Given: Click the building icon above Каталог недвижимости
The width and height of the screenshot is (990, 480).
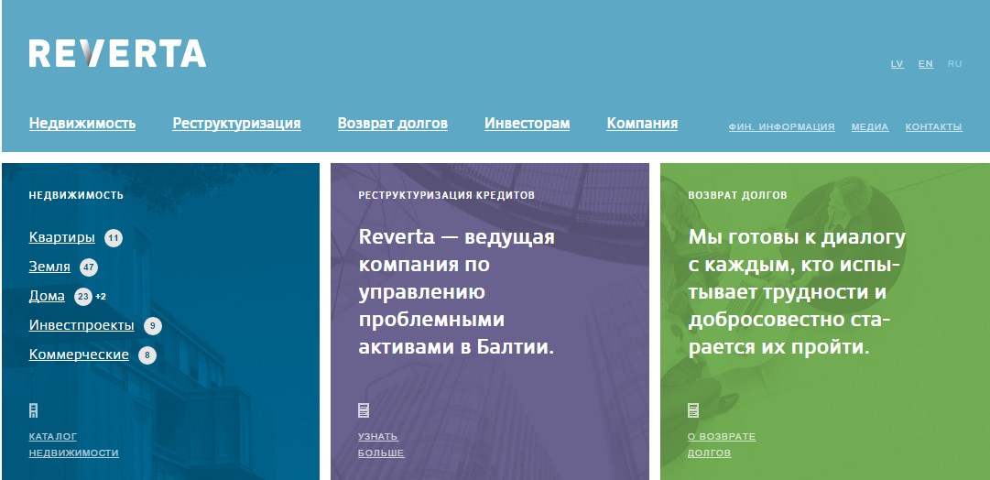Looking at the screenshot, I should (x=34, y=410).
